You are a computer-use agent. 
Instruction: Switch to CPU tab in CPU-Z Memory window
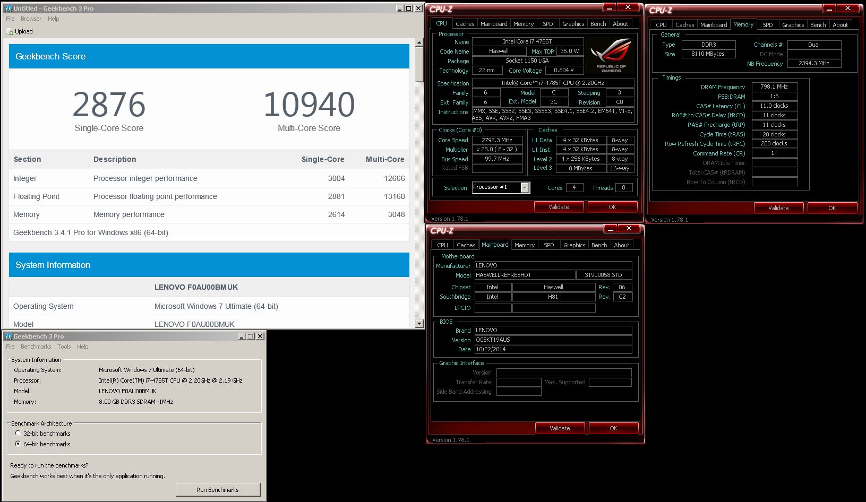point(661,25)
